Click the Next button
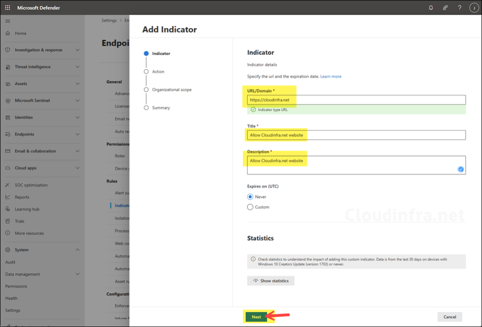Screen dimensions: 482x327 256,317
